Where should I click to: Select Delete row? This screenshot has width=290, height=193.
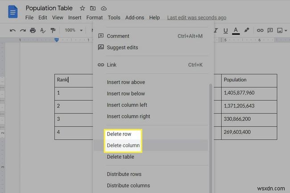(x=150, y=134)
